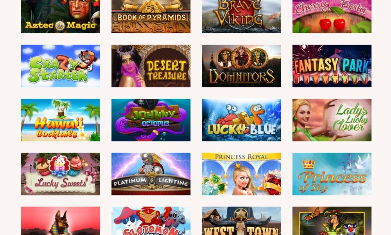Select the Princess of Sky tile
The width and height of the screenshot is (391, 235).
click(x=332, y=174)
